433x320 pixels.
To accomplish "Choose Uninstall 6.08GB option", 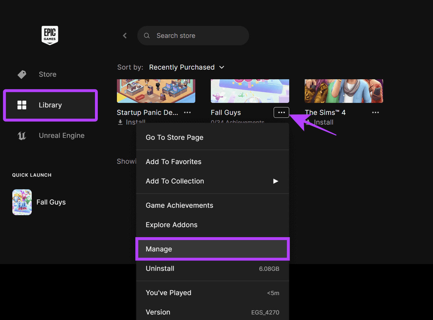I will [x=212, y=269].
